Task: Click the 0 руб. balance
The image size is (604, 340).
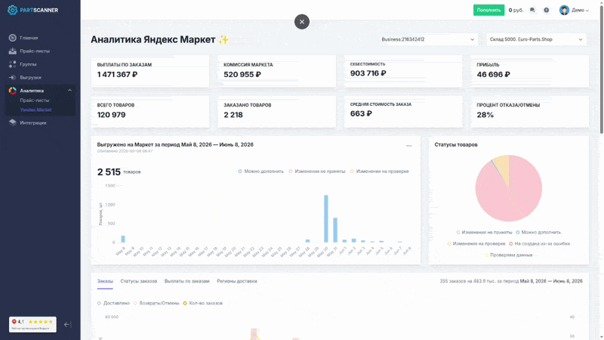Action: (516, 11)
